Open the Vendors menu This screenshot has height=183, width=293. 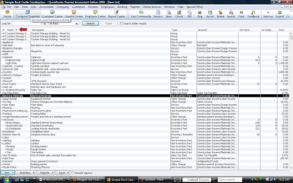93,7
